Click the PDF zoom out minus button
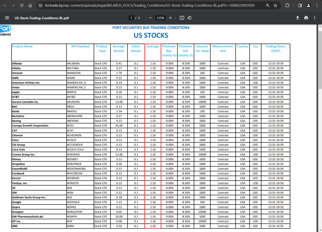 150,18
